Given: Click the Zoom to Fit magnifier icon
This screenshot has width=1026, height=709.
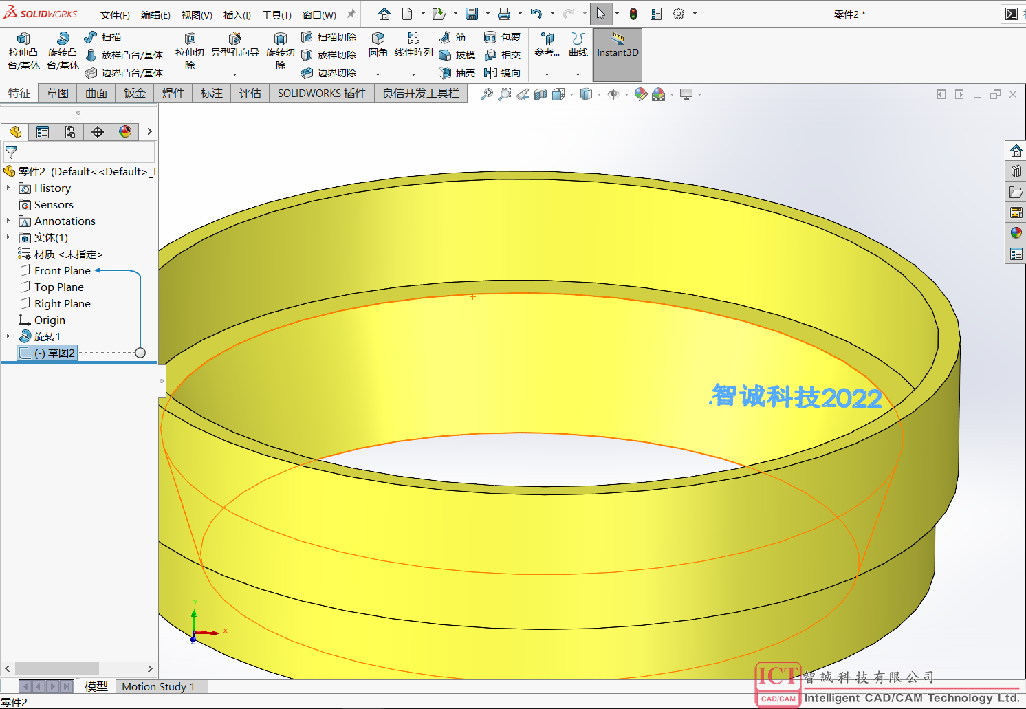Looking at the screenshot, I should tap(486, 94).
